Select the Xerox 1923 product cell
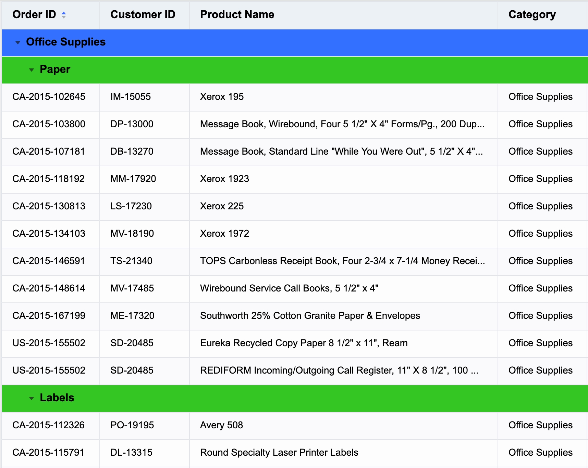 pyautogui.click(x=344, y=179)
